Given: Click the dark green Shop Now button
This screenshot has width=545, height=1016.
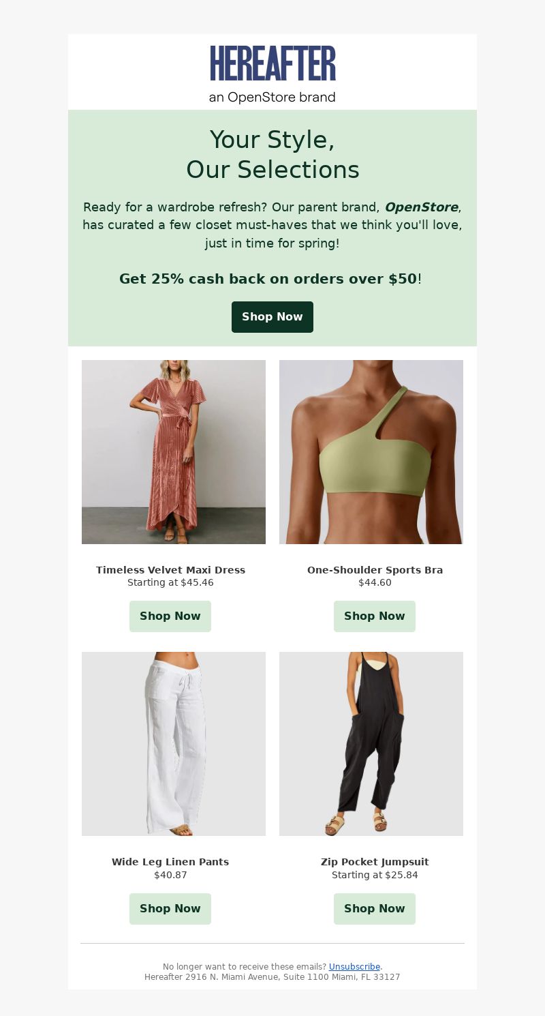Looking at the screenshot, I should click(x=272, y=317).
